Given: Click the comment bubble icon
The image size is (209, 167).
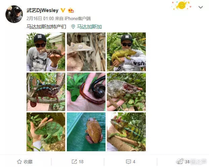Looking at the screenshot, I should (x=128, y=162).
